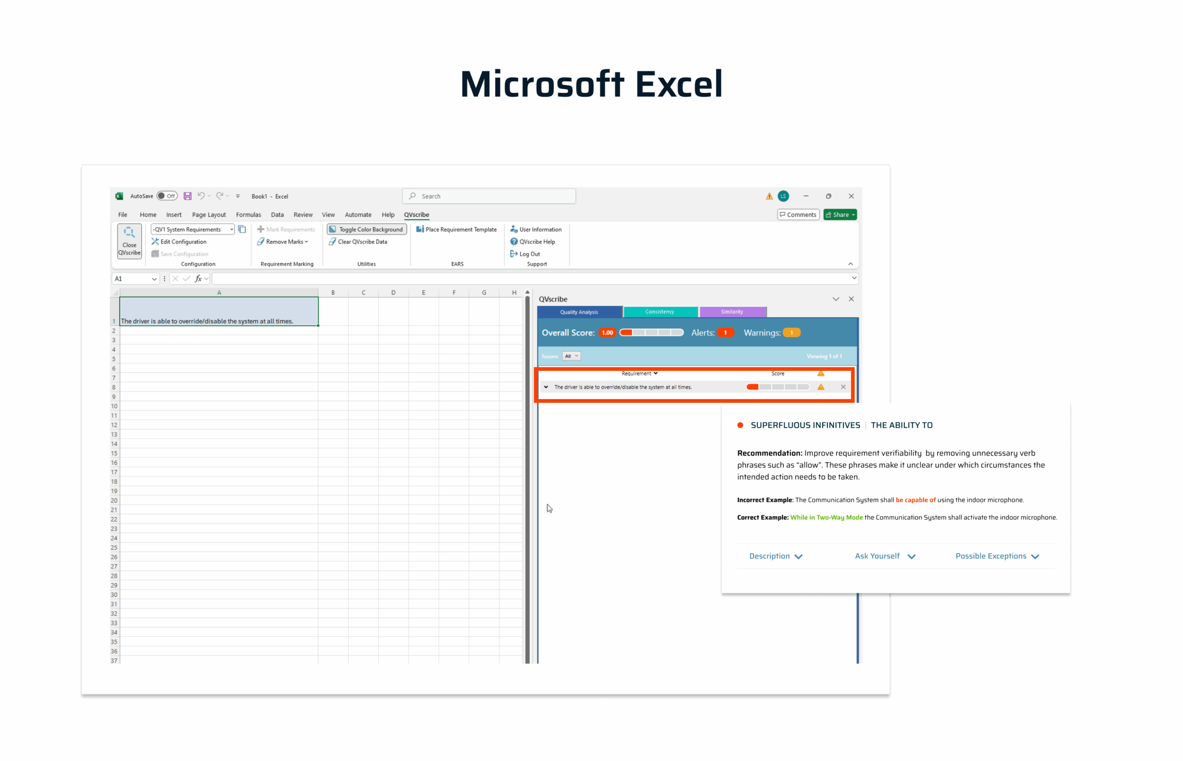
Task: Click the select-all corner of the sheet
Action: coord(115,293)
